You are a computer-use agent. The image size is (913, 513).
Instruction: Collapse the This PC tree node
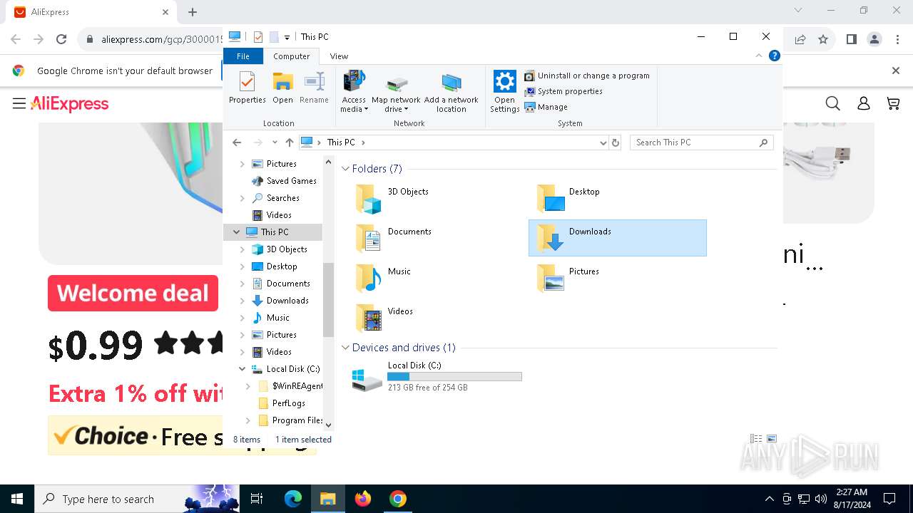click(x=236, y=232)
